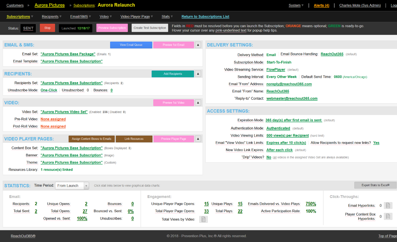Click Export Stats to Excel button

(x=375, y=185)
